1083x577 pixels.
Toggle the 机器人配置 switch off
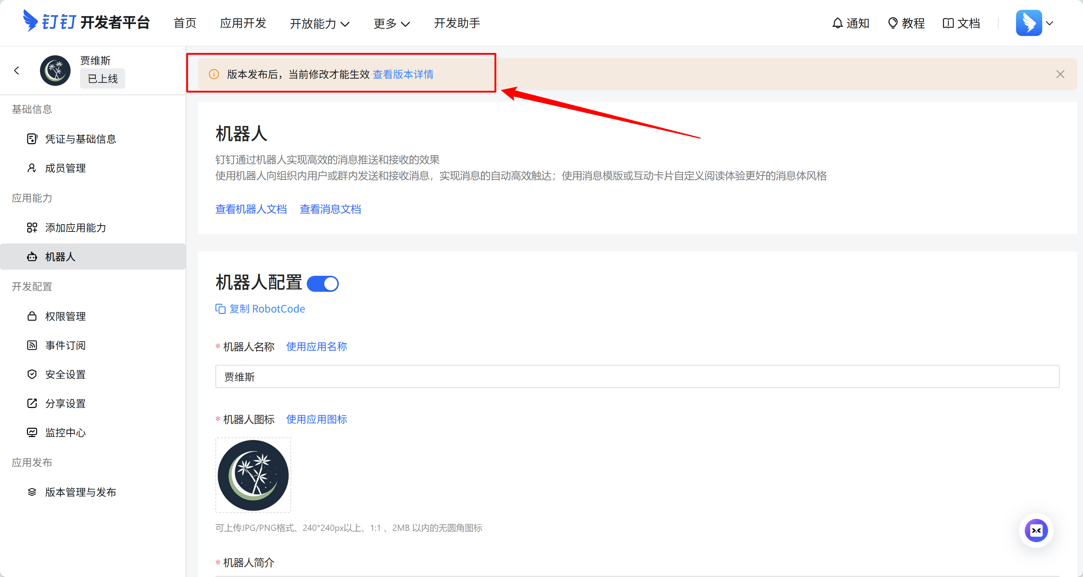322,284
